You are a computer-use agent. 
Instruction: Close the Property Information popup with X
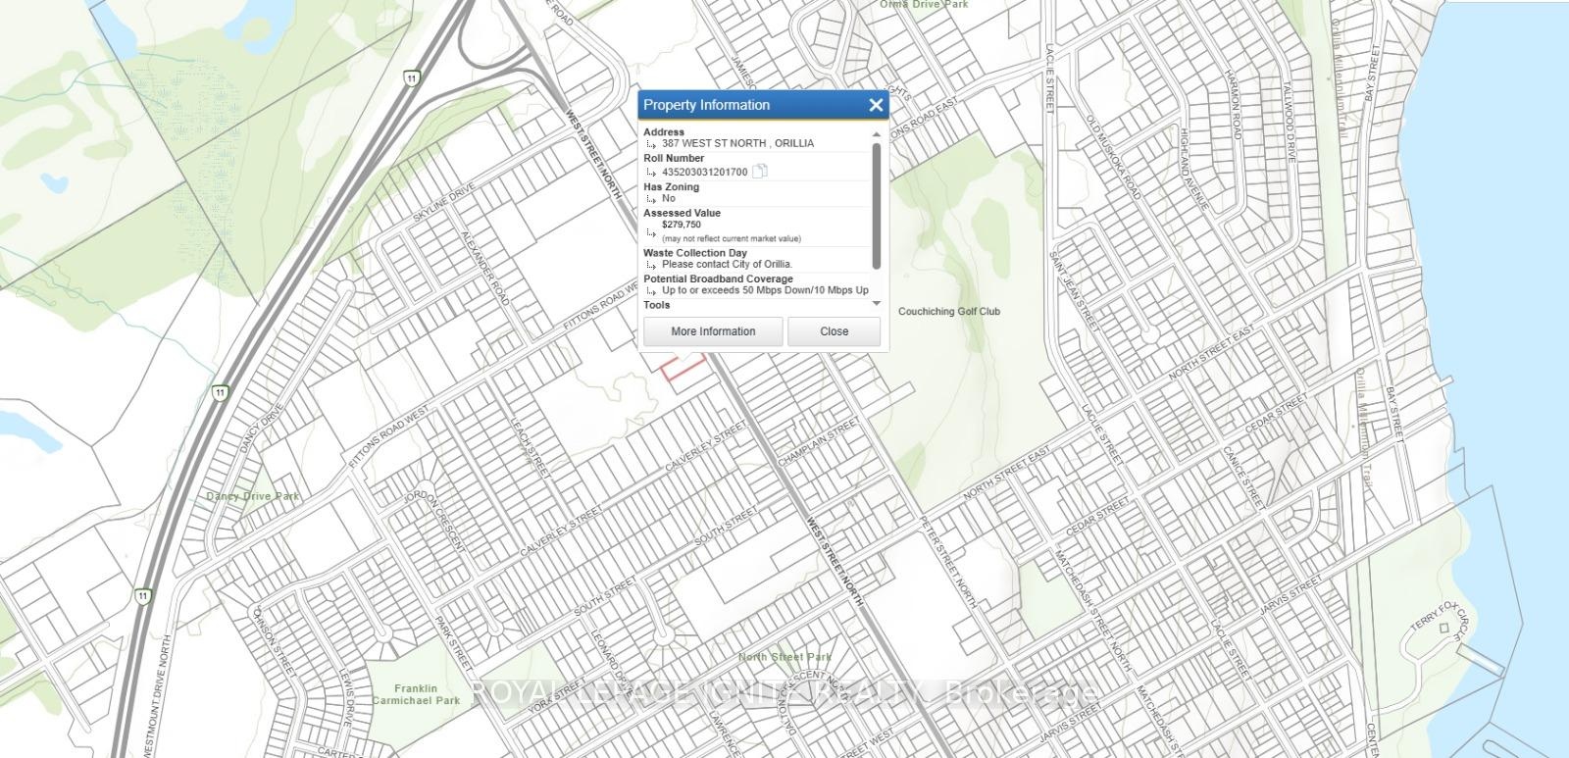click(876, 106)
